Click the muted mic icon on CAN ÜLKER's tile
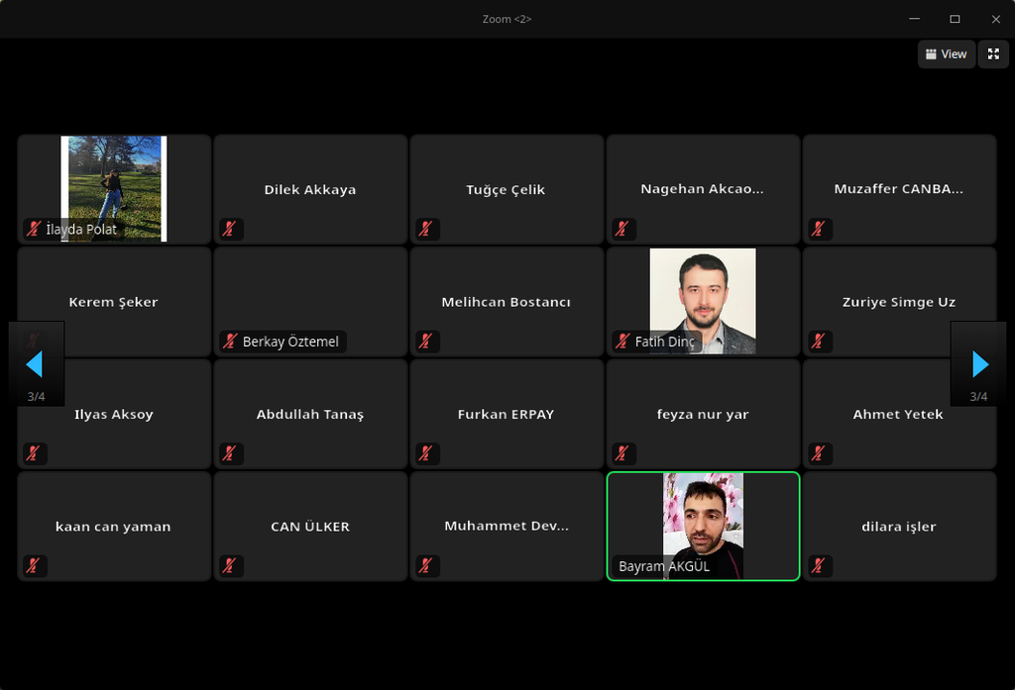The image size is (1015, 690). (x=229, y=566)
